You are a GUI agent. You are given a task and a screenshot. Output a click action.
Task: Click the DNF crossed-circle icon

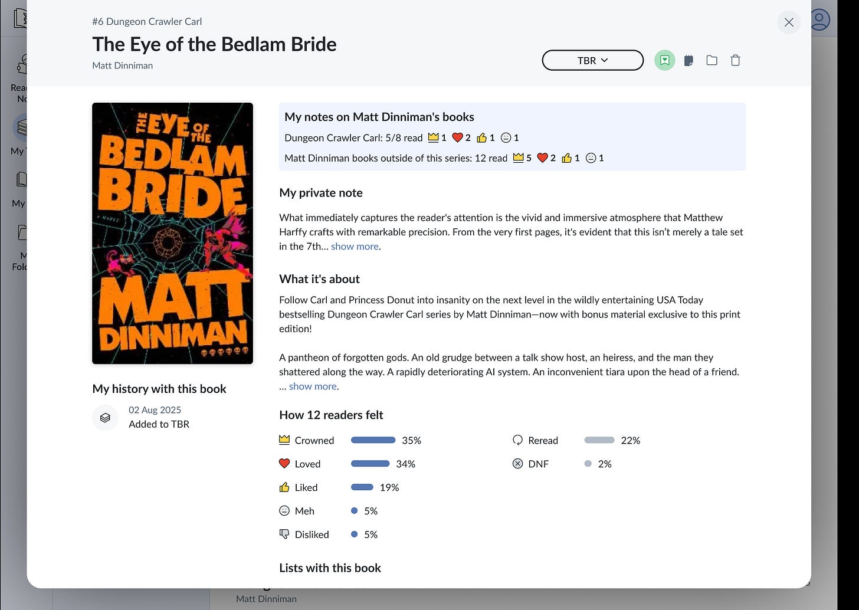[517, 464]
